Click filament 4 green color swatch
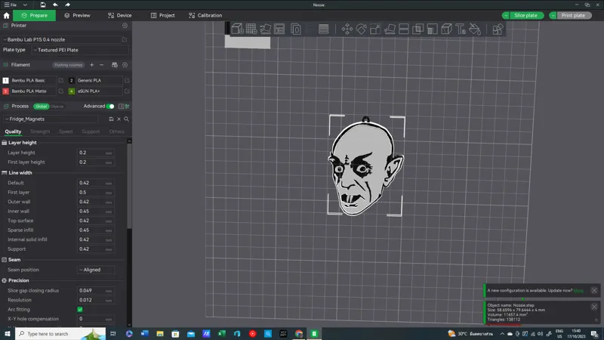Viewport: 604px width, 340px height. point(71,91)
